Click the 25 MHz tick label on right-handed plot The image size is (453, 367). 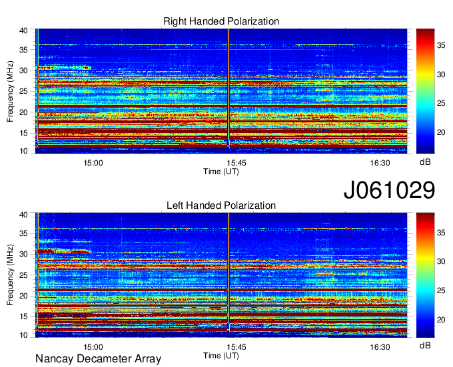[23, 91]
